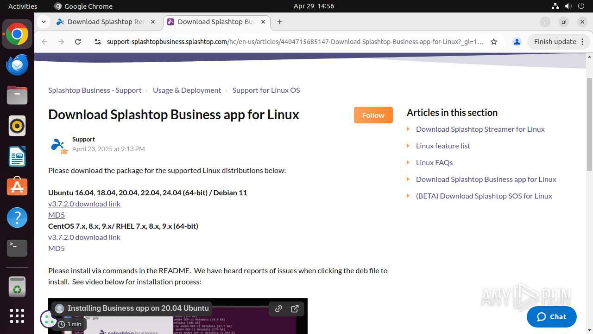The height and width of the screenshot is (334, 593).
Task: Switch to Download Splashtop Remote tab
Action: pos(106,22)
